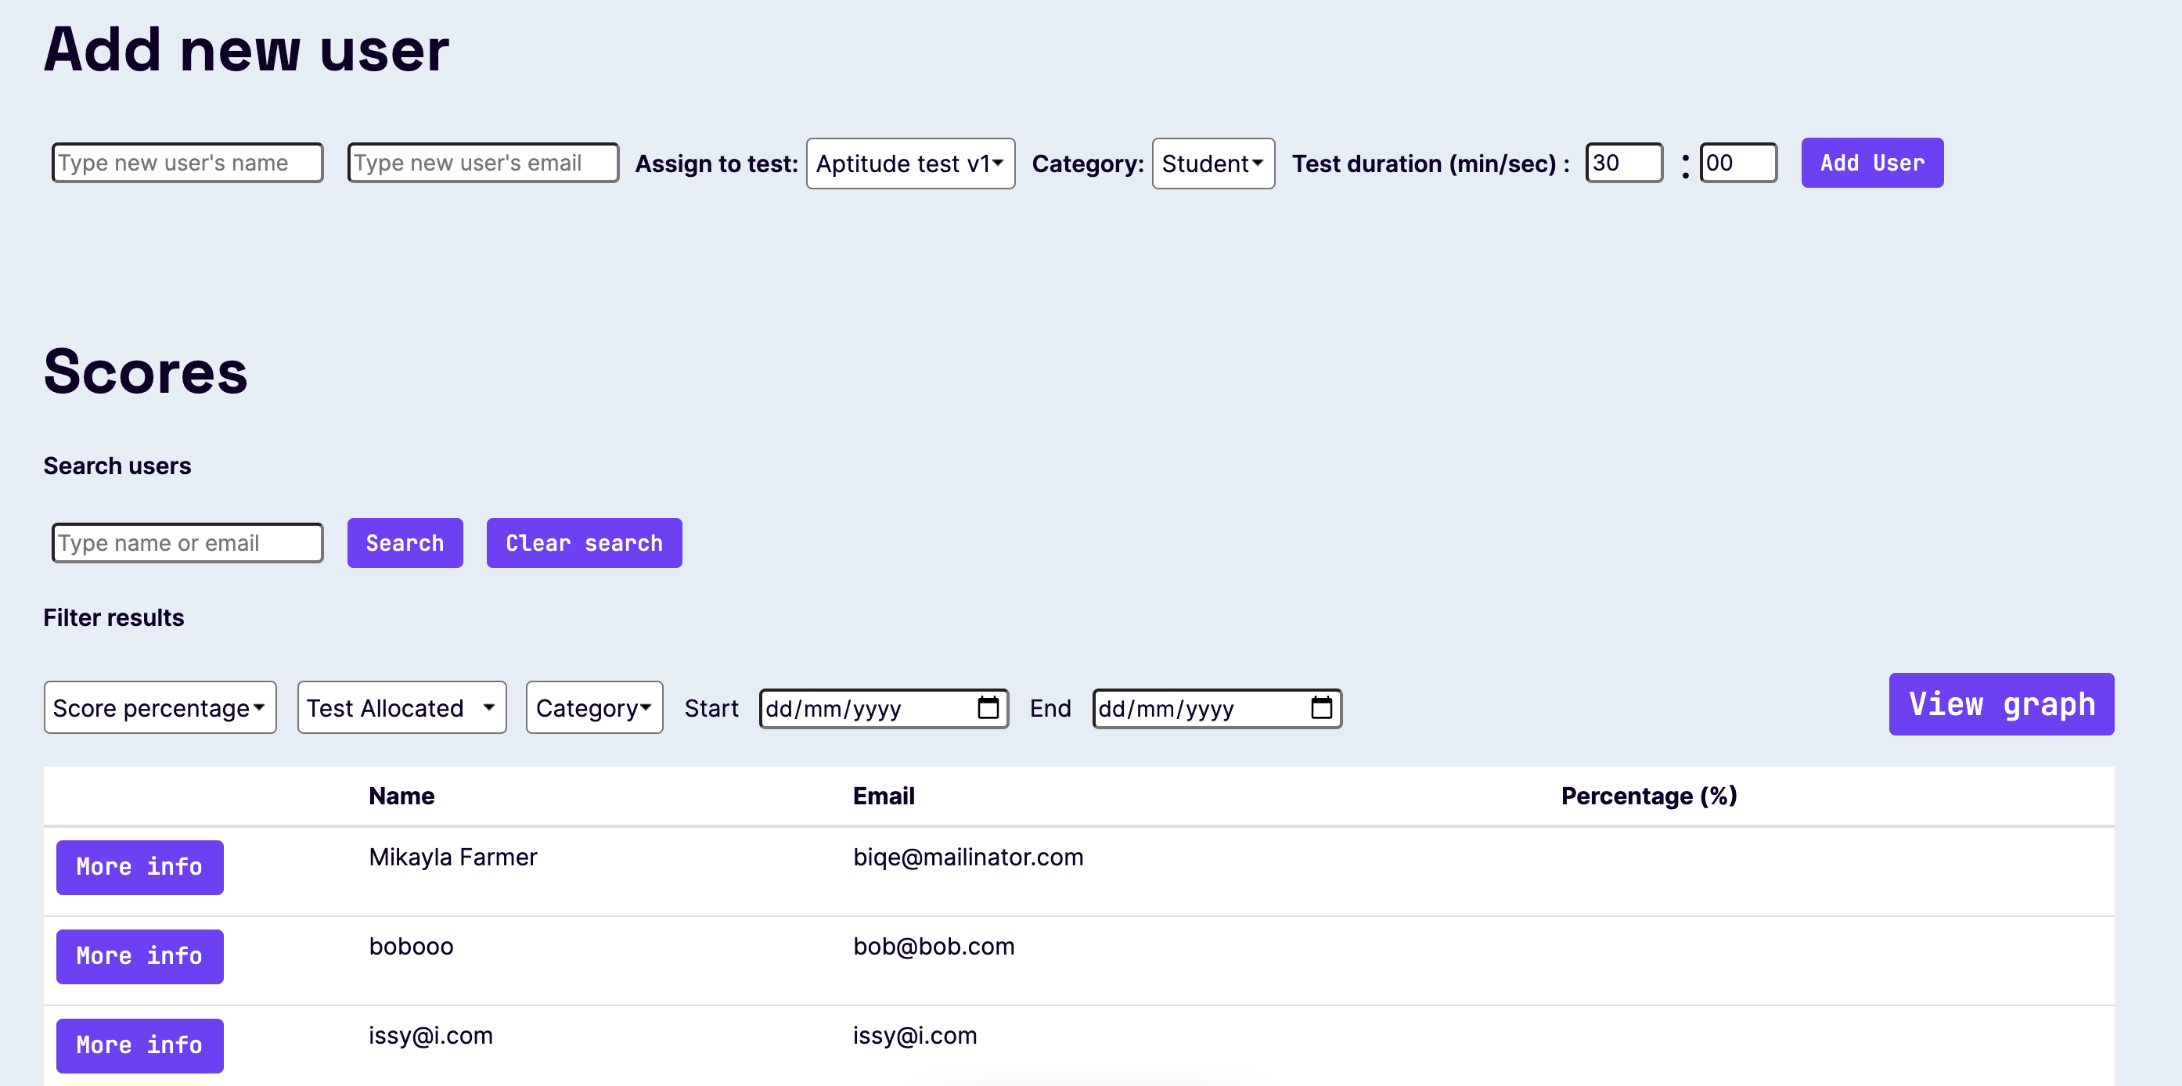Open the Test Allocated dropdown

point(399,708)
